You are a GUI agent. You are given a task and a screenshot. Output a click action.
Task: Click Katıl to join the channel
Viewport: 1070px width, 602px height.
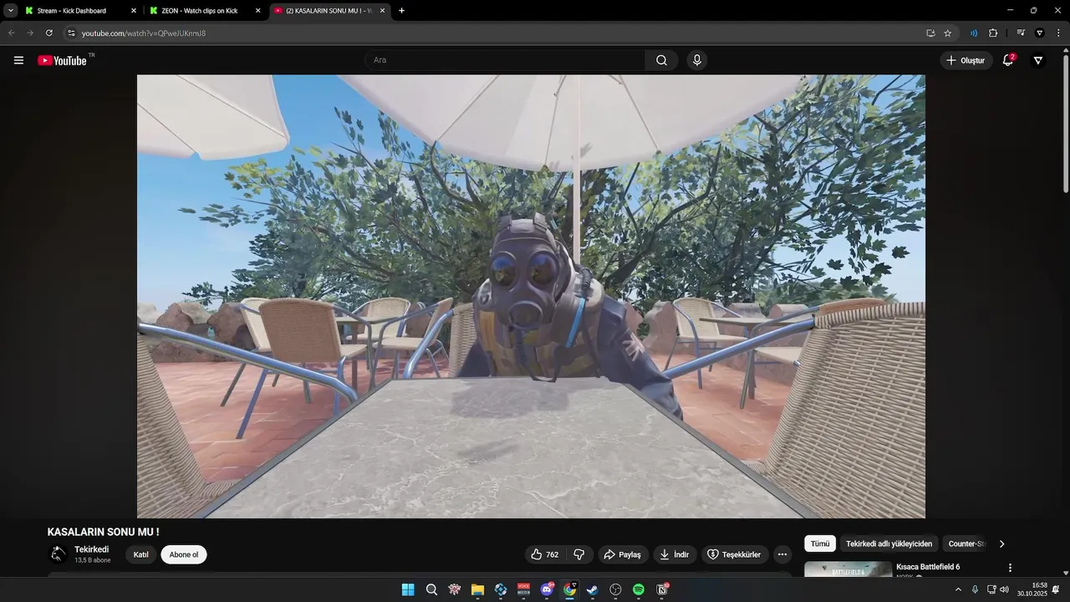click(141, 554)
